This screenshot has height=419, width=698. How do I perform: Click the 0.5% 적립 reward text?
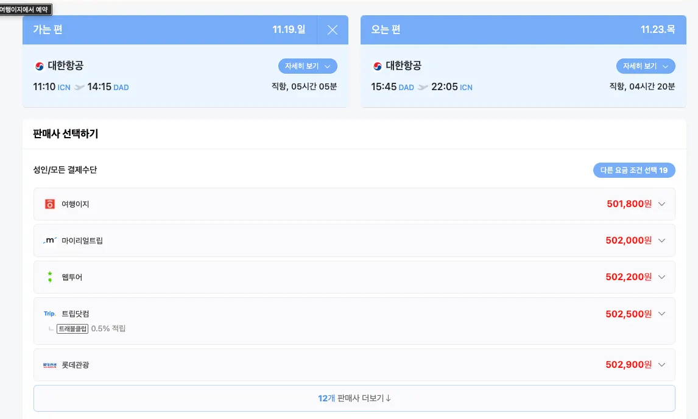click(x=108, y=329)
